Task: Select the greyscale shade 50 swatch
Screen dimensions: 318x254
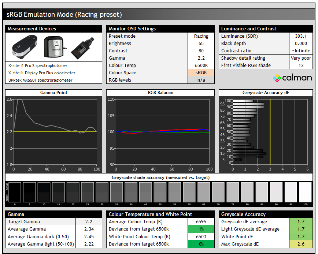Action: pos(160,193)
